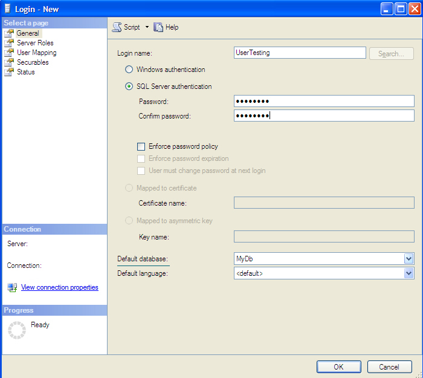This screenshot has height=378, width=423.
Task: Click the Password input field
Action: (x=324, y=101)
